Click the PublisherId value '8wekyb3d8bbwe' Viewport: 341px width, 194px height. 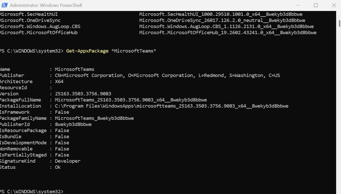click(x=73, y=124)
